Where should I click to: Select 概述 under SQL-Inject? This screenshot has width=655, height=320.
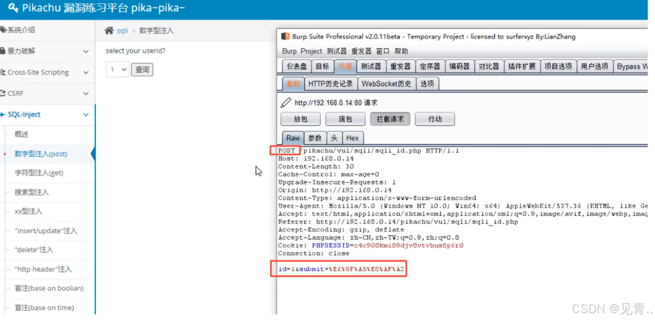[22, 134]
